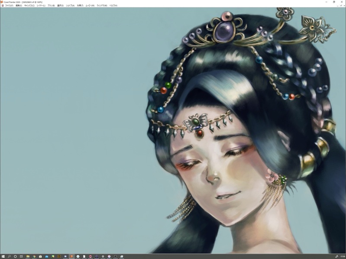Open the ブラシ (Brushes) menu
Image resolution: width=346 pixels, height=259 pixels.
pyautogui.click(x=51, y=6)
